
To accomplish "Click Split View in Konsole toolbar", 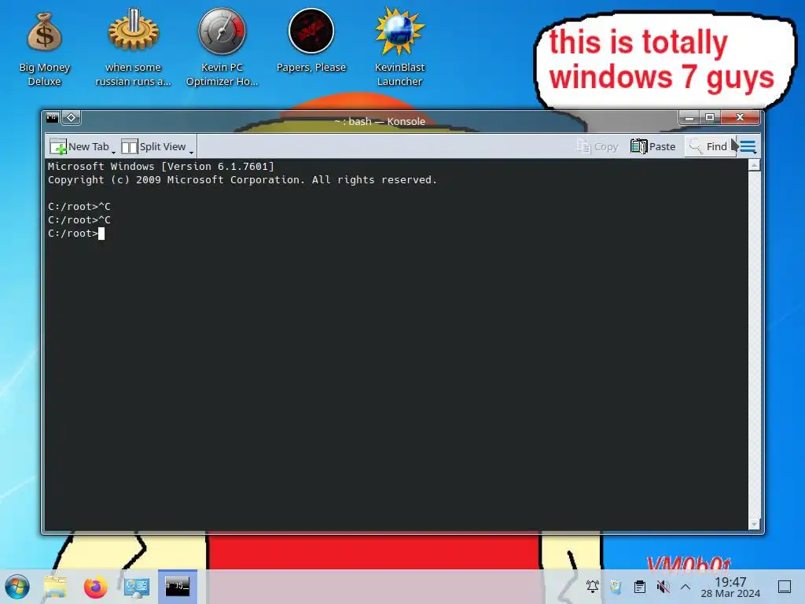I will tap(153, 147).
